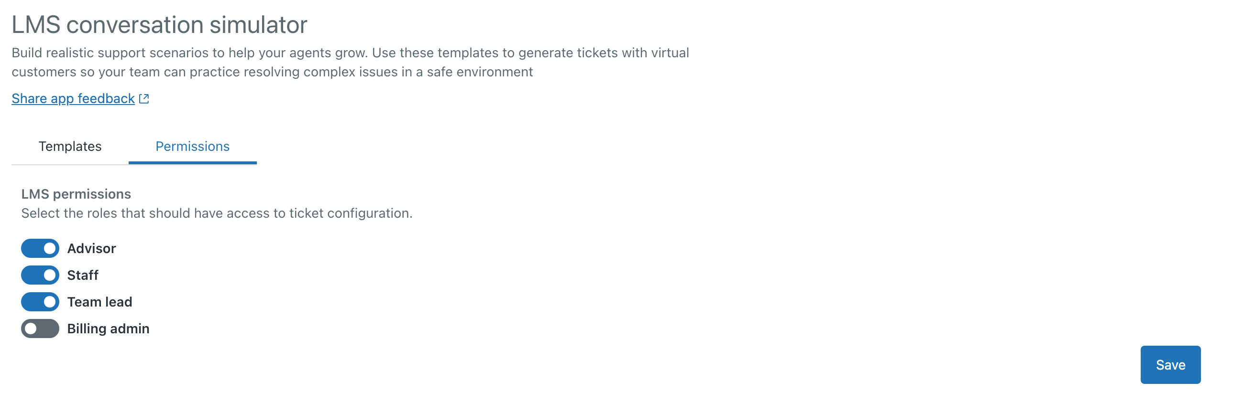Open the Share app feedback link
This screenshot has height=403, width=1233.
pos(73,98)
